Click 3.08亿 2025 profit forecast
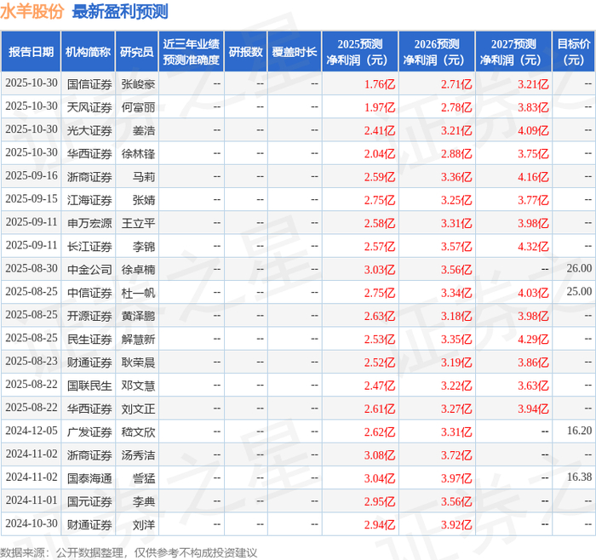This screenshot has height=560, width=596. [x=380, y=455]
